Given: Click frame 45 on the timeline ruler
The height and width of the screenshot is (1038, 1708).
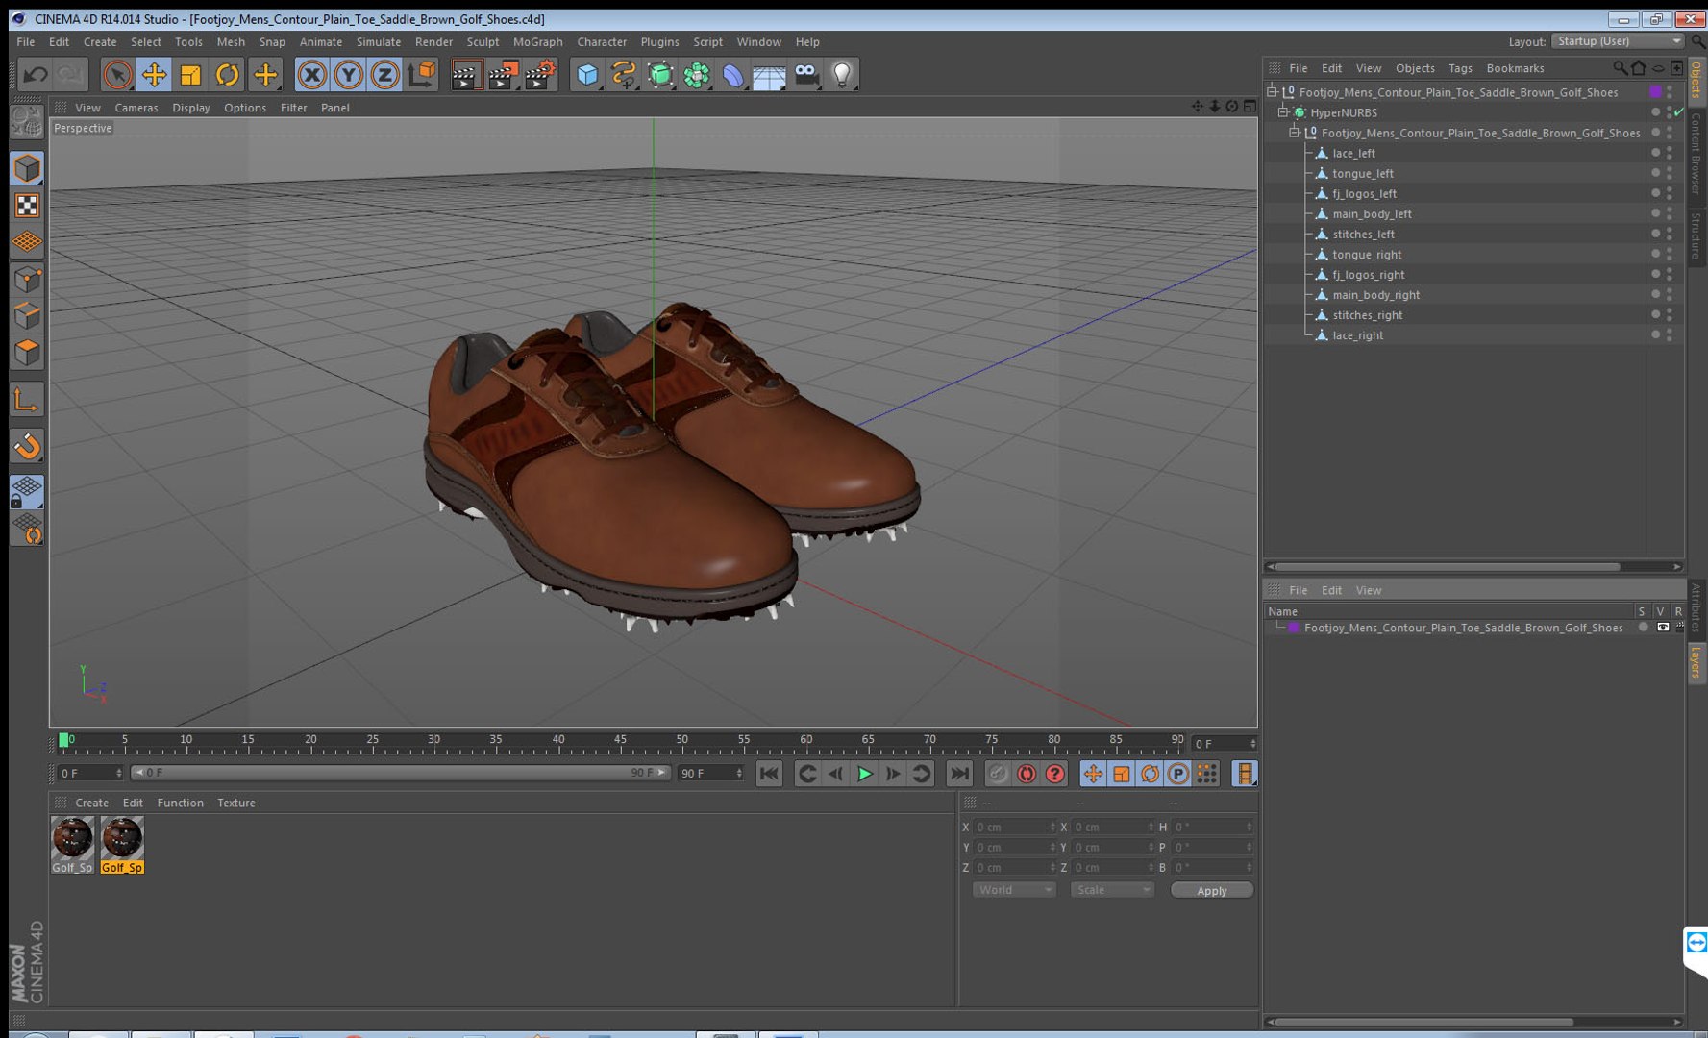Looking at the screenshot, I should [620, 741].
